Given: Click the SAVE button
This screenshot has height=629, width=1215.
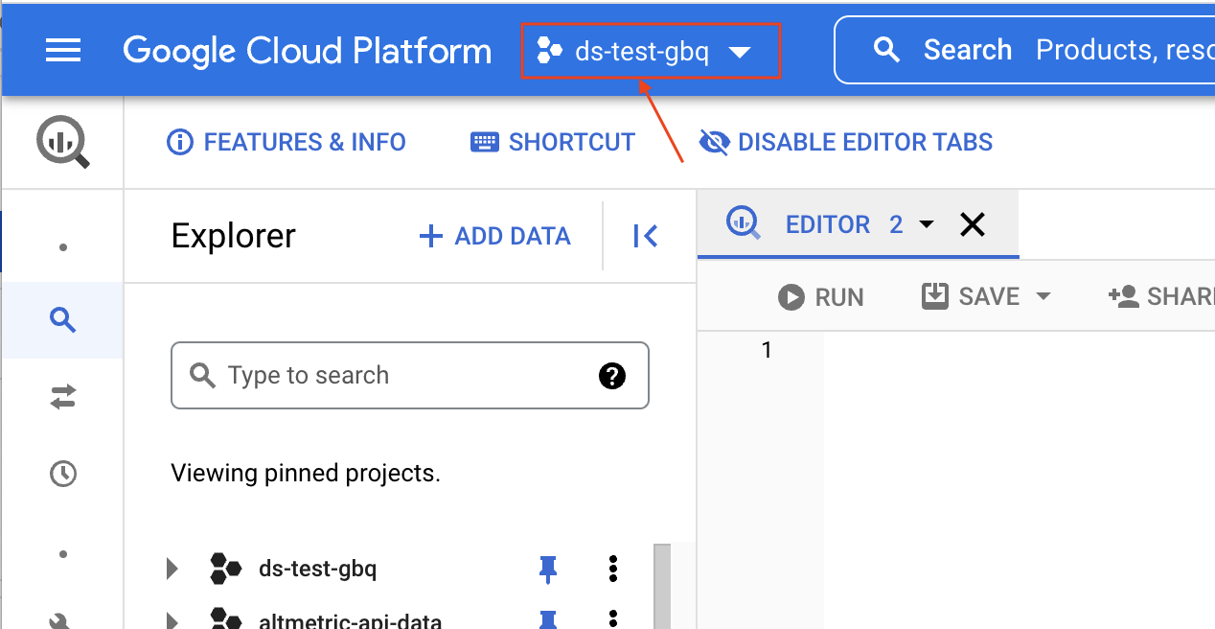Looking at the screenshot, I should (972, 296).
